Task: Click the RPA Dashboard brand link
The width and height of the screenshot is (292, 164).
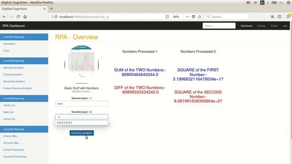Action: [x=14, y=26]
